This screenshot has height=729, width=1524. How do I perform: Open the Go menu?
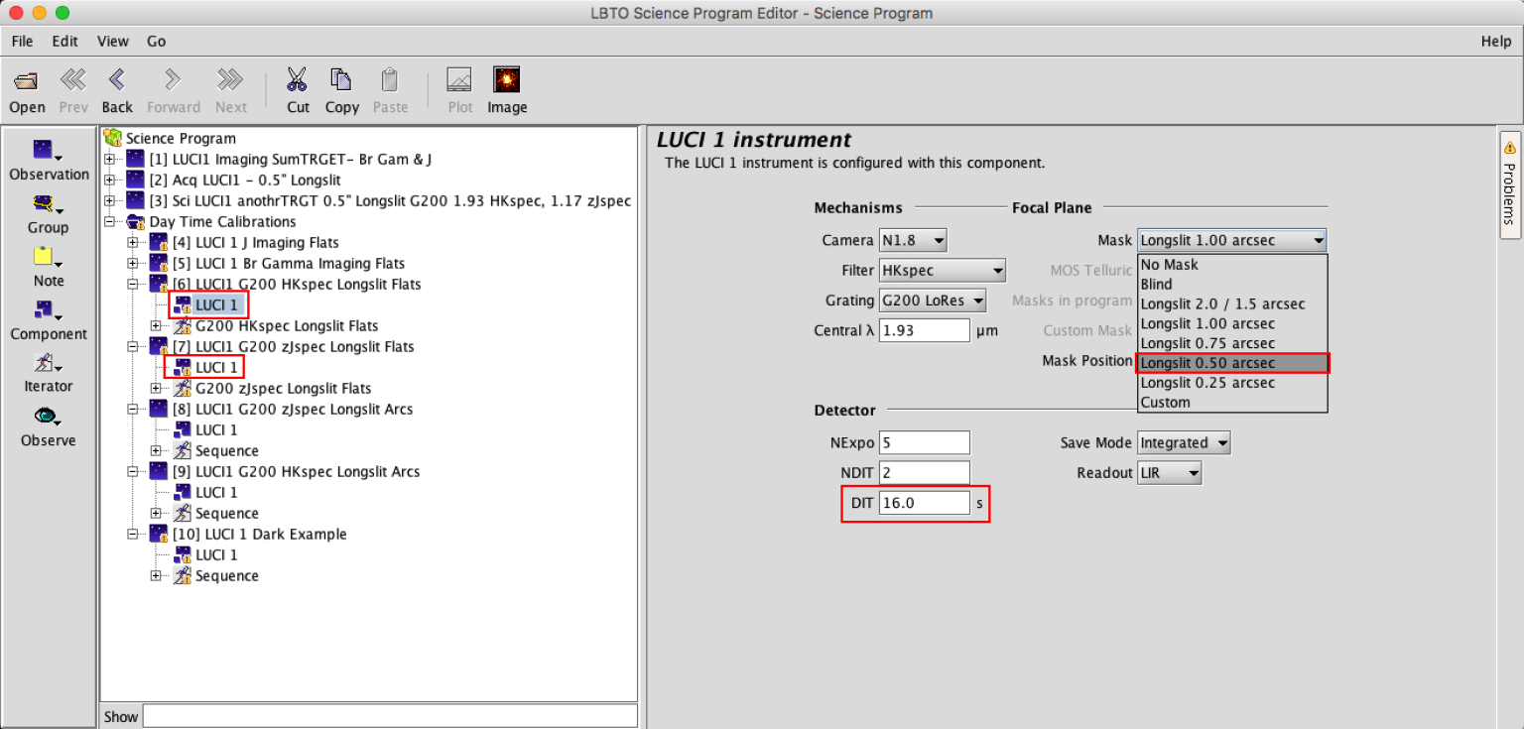[156, 41]
